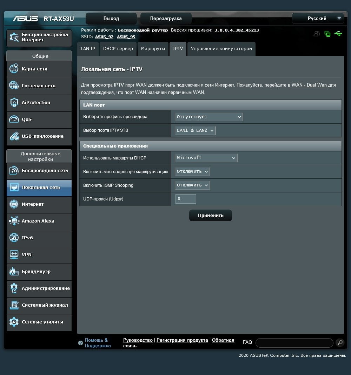Screen dimensions: 351x375
Task: Open the Гостевая сеть menu item
Action: 39,86
